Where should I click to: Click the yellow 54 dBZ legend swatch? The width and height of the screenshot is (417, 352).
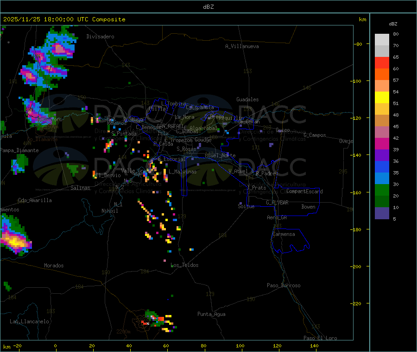[382, 98]
